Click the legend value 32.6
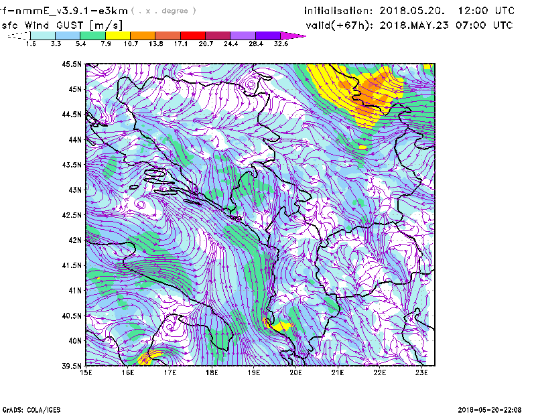Image resolution: width=536 pixels, height=414 pixels. point(281,44)
